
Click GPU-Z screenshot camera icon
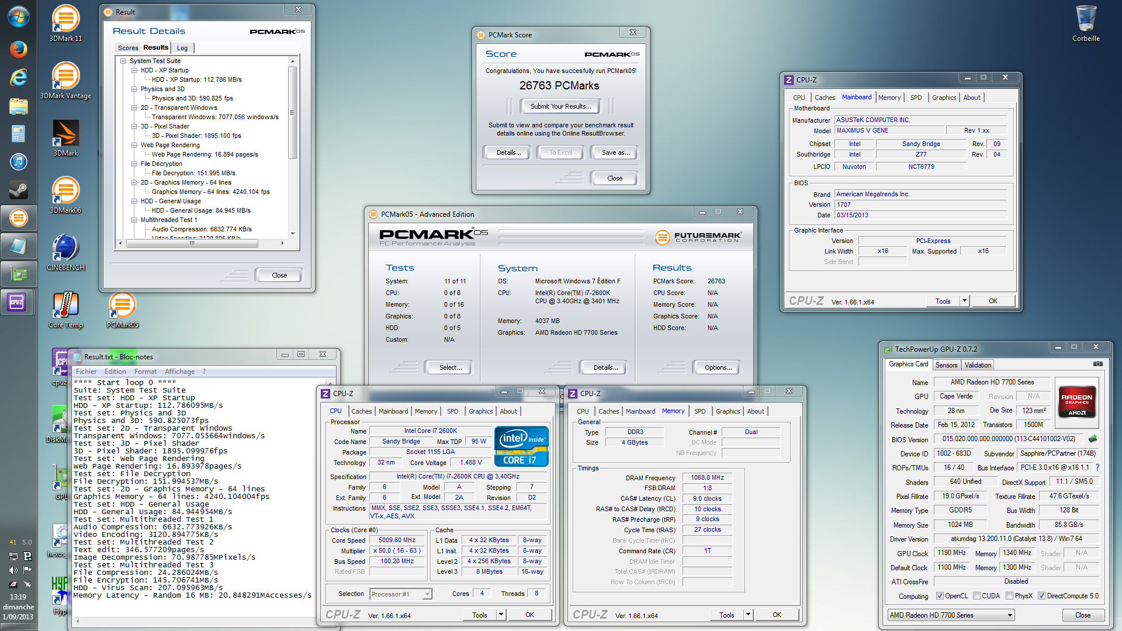[x=1098, y=364]
